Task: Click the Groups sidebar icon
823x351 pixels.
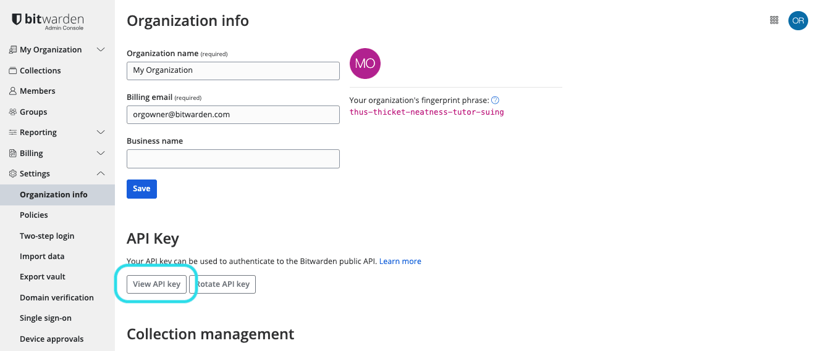Action: [12, 112]
